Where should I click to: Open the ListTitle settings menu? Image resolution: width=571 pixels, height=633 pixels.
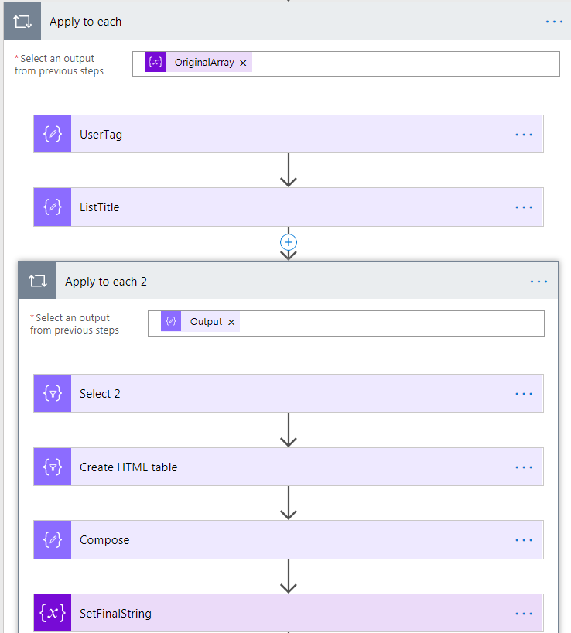524,207
